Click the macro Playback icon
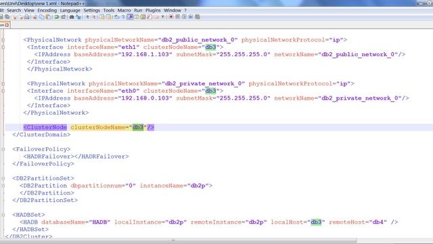The image size is (433, 244). click(184, 17)
